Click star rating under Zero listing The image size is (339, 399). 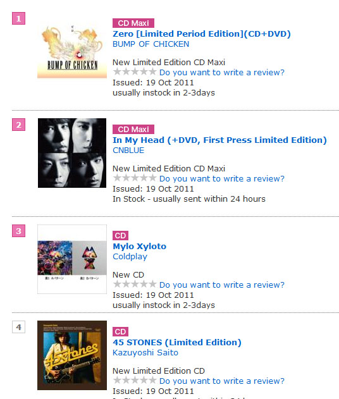point(135,71)
